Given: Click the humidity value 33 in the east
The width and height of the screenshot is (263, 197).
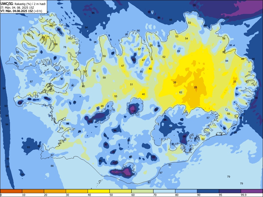Looking at the screenshot, I should pyautogui.click(x=235, y=82).
